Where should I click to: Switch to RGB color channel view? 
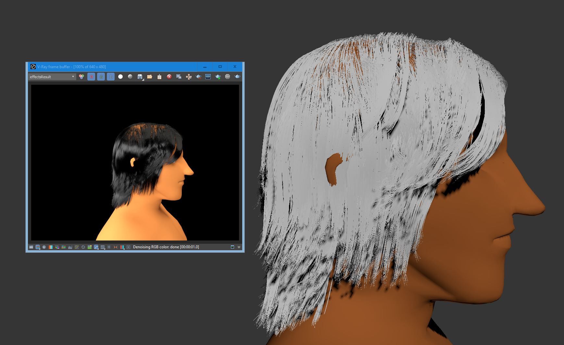point(81,77)
